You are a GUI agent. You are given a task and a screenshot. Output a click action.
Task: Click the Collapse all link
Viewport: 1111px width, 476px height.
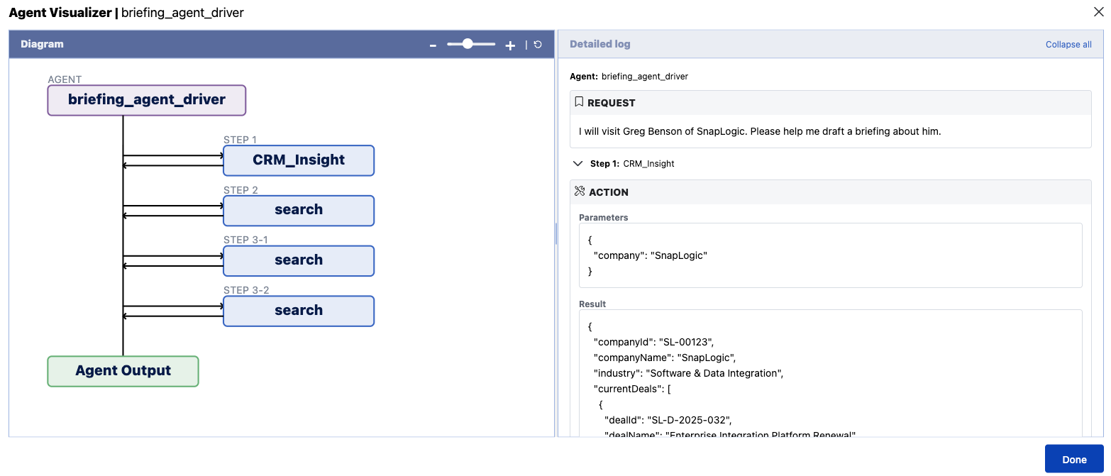point(1068,44)
